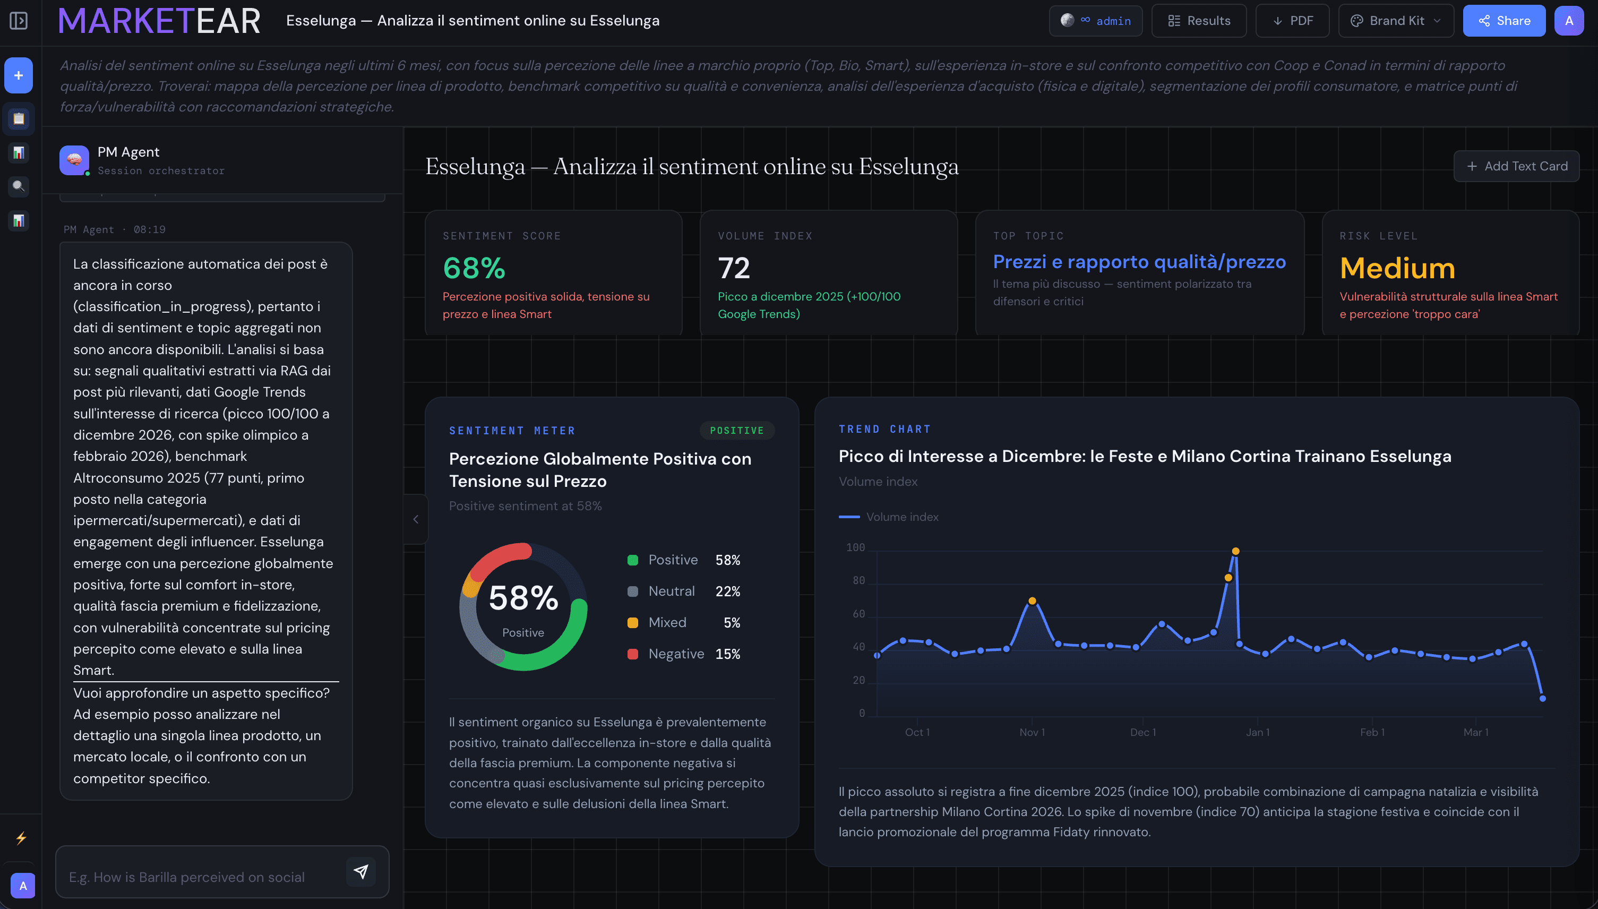Open the MARKETEAR home logo
The height and width of the screenshot is (909, 1598).
[x=159, y=20]
